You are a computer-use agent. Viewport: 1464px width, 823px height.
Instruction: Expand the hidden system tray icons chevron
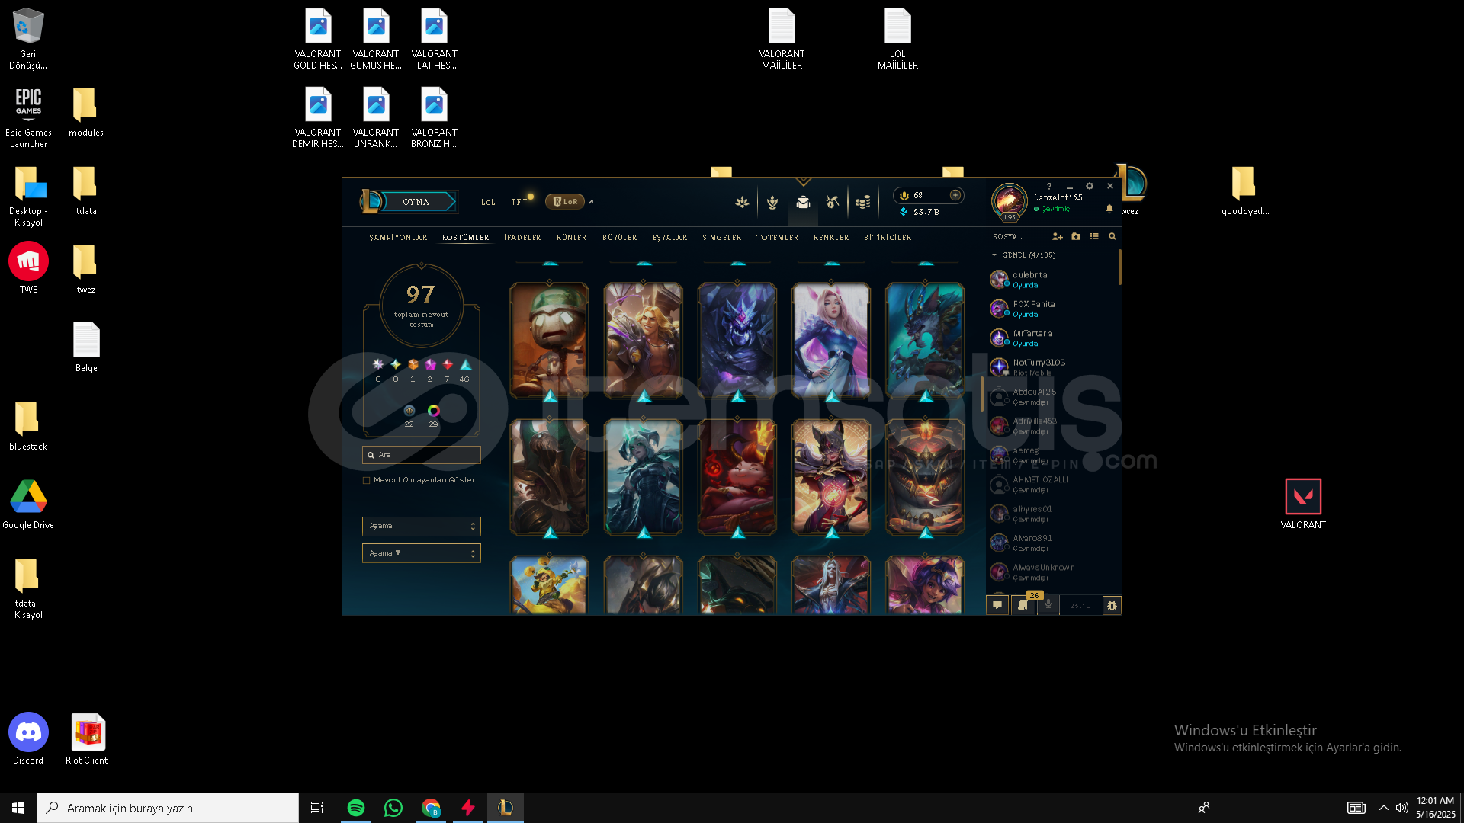pyautogui.click(x=1383, y=808)
